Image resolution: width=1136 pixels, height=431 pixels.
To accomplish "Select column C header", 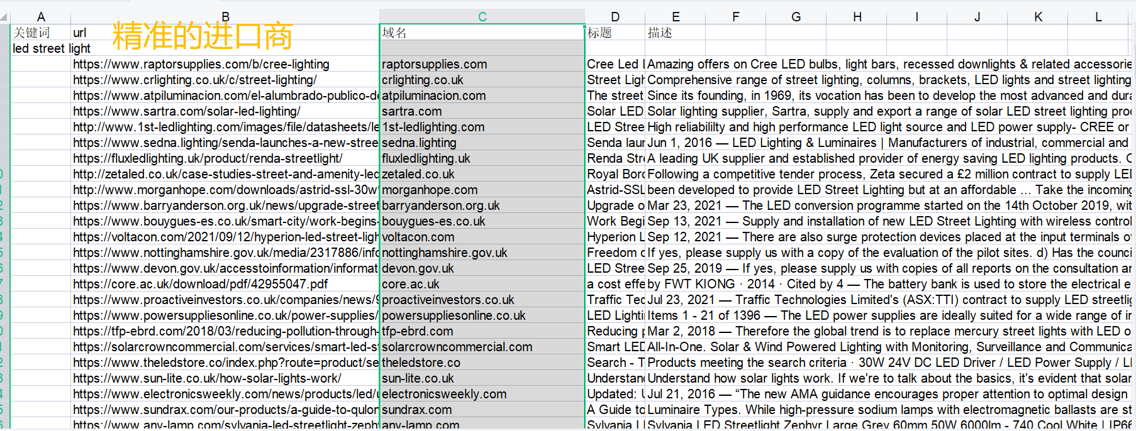I will click(x=482, y=17).
